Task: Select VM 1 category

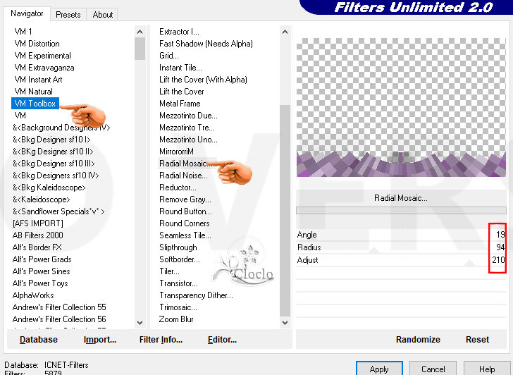Action: [x=23, y=32]
